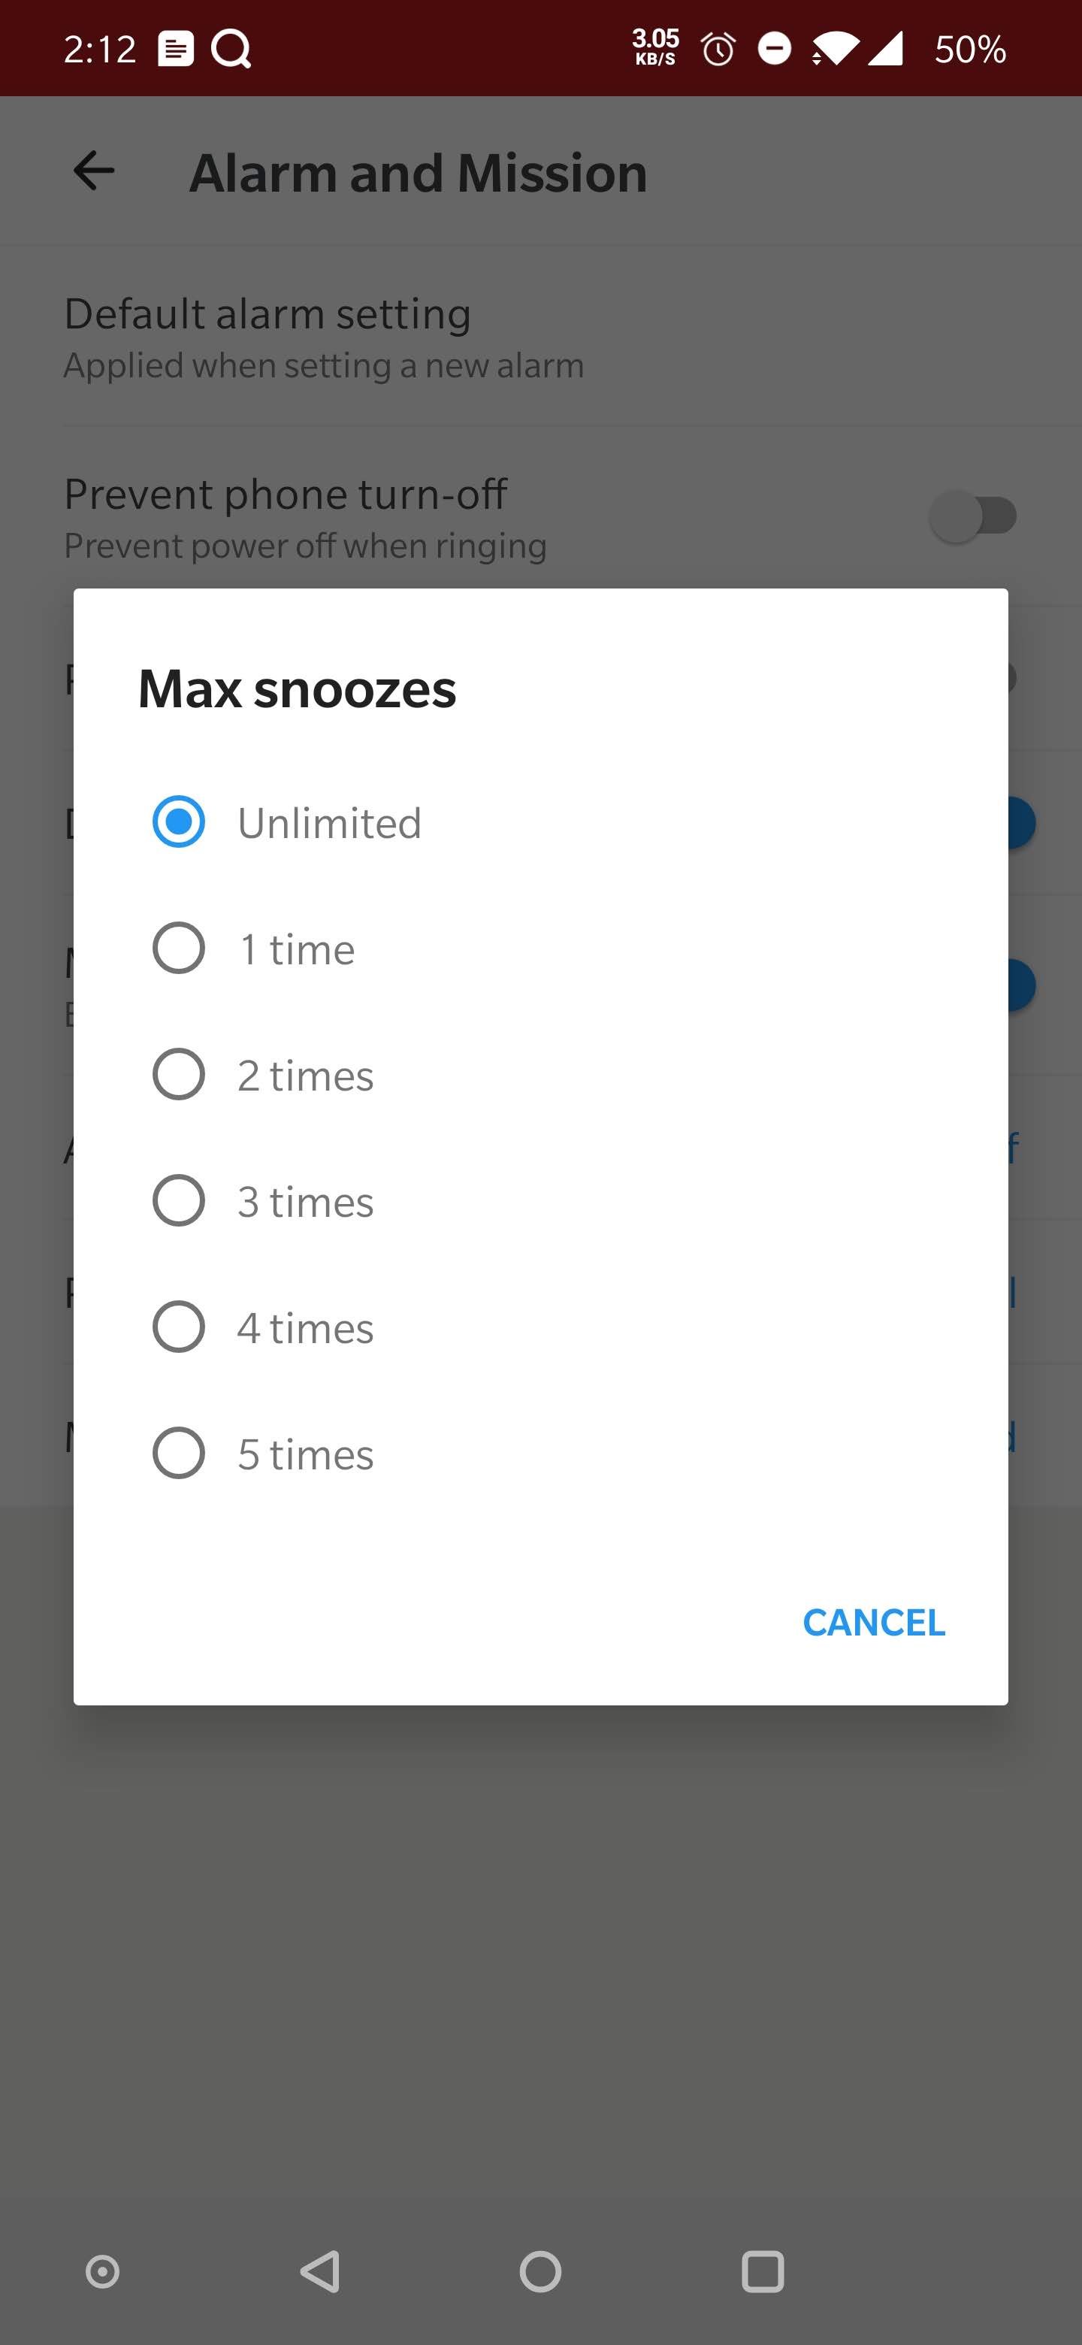Image resolution: width=1082 pixels, height=2345 pixels.
Task: Tap the alarm clock status icon
Action: [718, 48]
